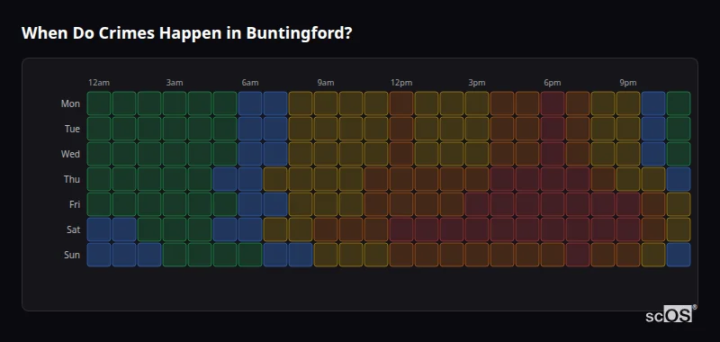Select the Saturday 12pm red cell
Viewport: 720px width, 342px height.
[401, 229]
